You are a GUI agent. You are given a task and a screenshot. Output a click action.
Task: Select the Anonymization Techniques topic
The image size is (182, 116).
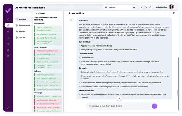pyautogui.click(x=48, y=51)
